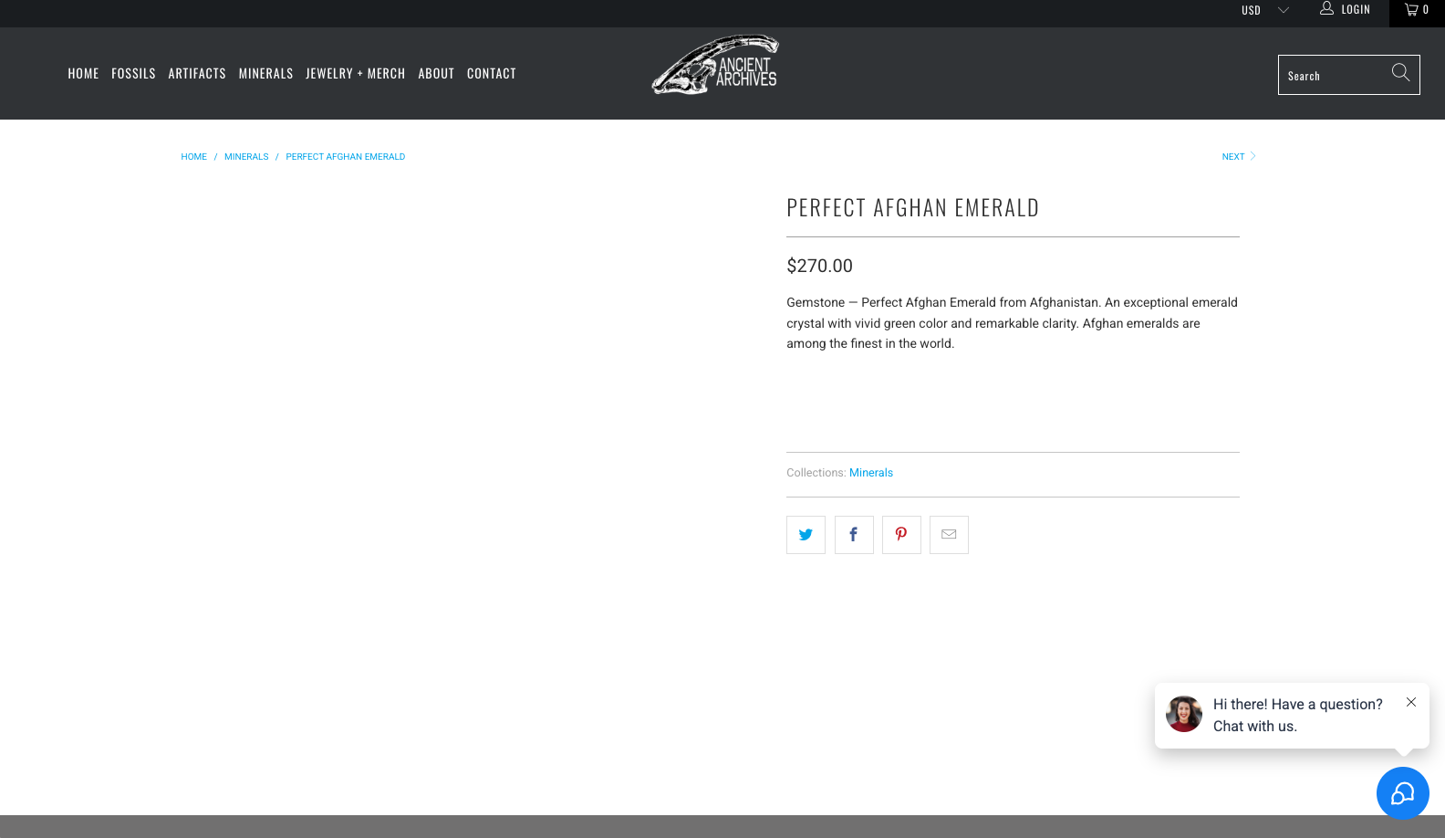Share product on Facebook
This screenshot has height=838, width=1445.
pos(853,534)
